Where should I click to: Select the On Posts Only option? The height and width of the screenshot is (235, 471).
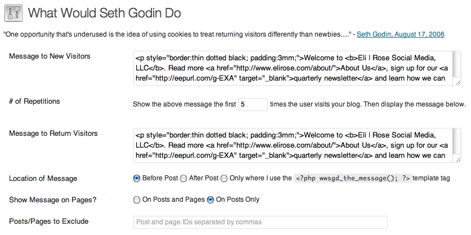(210, 199)
